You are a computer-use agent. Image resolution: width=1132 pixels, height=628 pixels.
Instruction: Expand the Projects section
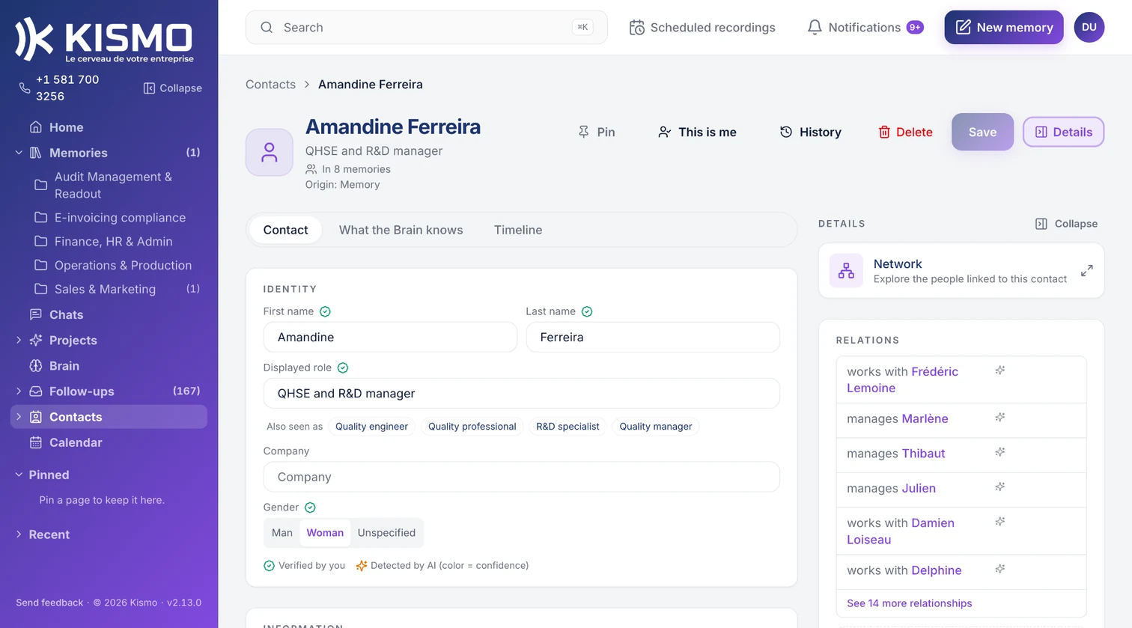(19, 340)
